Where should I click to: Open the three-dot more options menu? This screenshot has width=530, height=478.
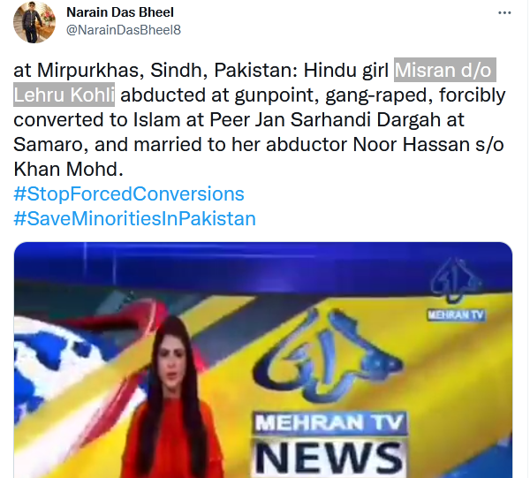point(504,13)
